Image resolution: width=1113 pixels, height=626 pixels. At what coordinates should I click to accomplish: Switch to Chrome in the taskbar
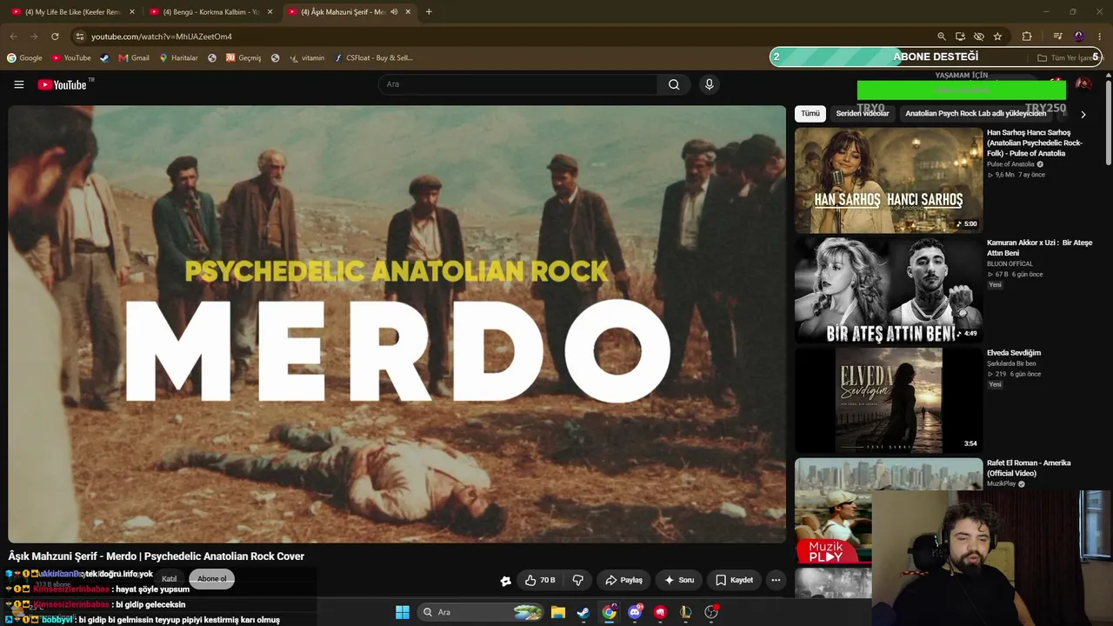point(609,612)
